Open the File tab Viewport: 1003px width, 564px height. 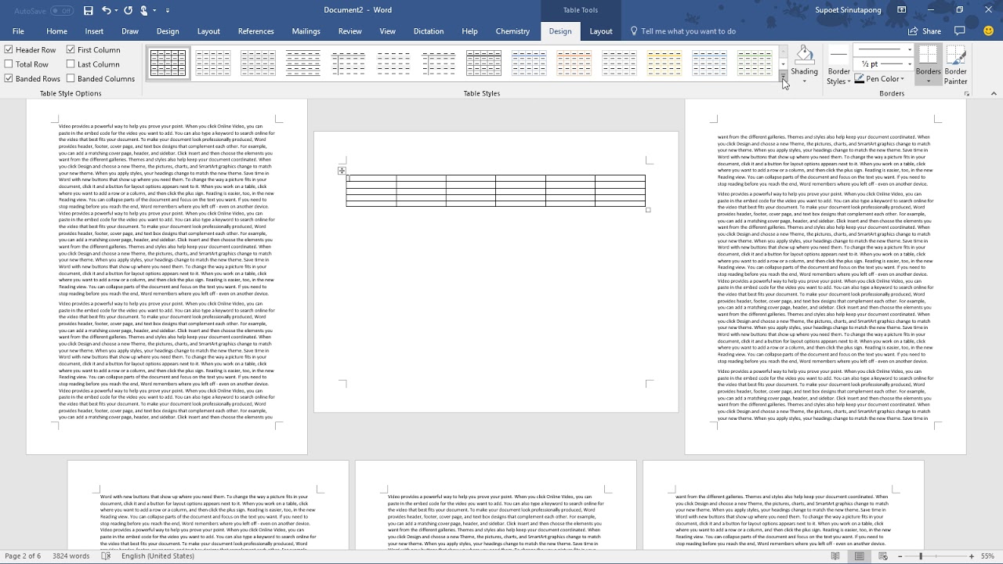coord(18,31)
